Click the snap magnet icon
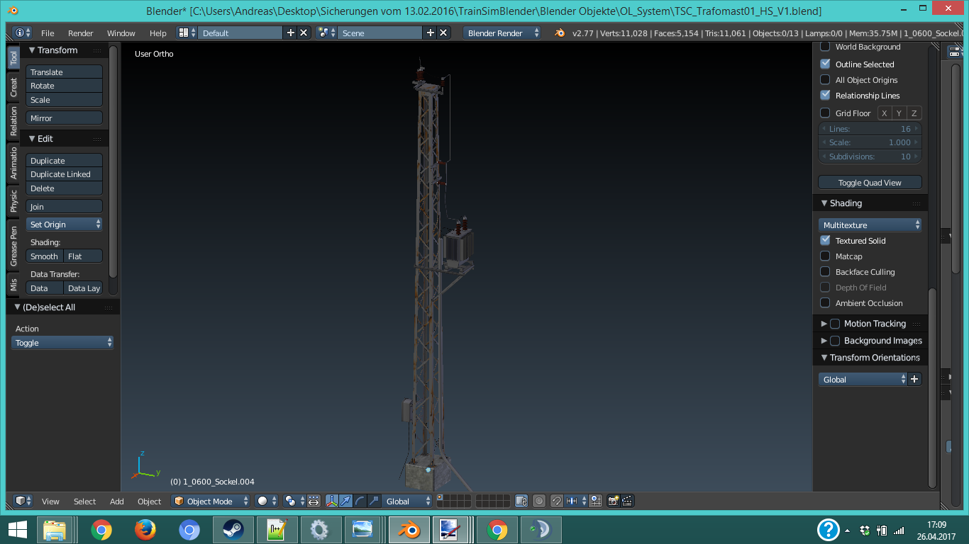This screenshot has height=544, width=969. coord(557,501)
